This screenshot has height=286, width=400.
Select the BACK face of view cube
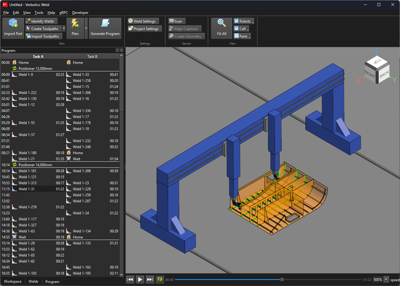[384, 74]
